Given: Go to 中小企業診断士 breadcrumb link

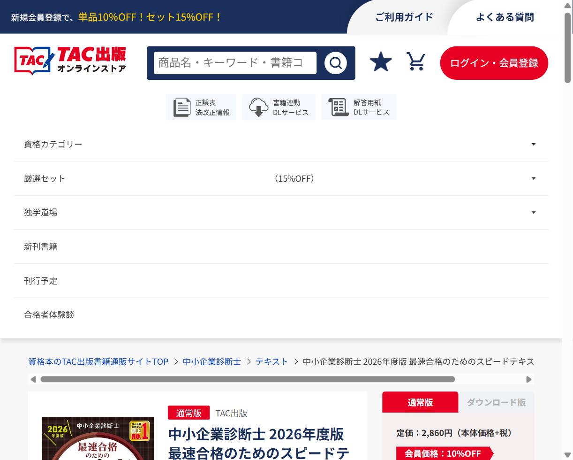Looking at the screenshot, I should pos(212,361).
